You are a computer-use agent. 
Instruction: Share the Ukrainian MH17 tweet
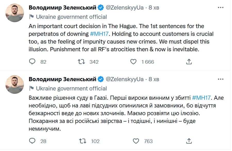pyautogui.click(x=189, y=141)
